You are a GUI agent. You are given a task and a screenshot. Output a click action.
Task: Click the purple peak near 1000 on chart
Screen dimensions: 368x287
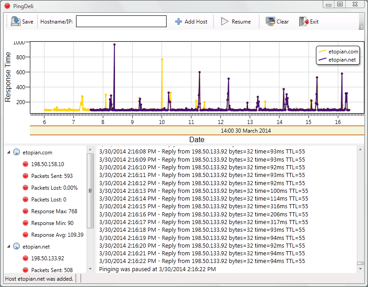pos(115,44)
